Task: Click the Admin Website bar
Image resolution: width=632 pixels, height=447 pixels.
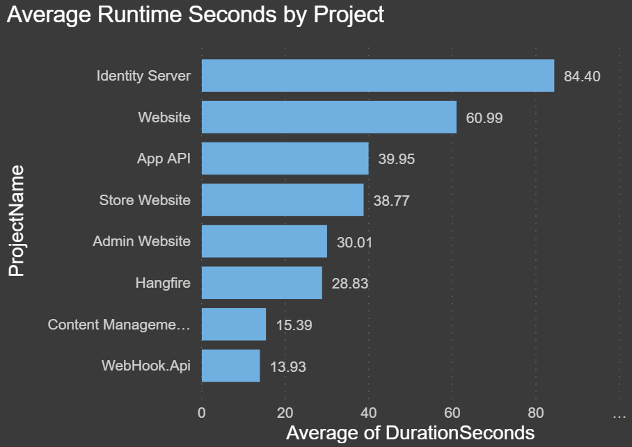Action: [x=264, y=241]
